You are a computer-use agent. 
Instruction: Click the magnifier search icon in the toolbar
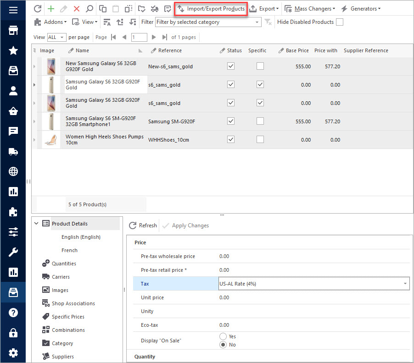90,9
